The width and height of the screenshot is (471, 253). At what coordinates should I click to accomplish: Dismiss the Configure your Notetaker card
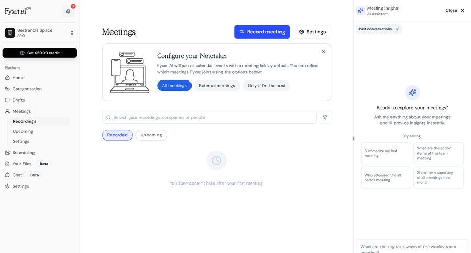point(323,51)
